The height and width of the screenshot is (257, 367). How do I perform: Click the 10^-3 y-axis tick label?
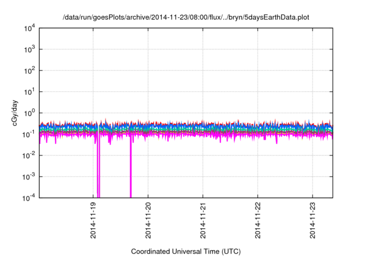pyautogui.click(x=29, y=177)
